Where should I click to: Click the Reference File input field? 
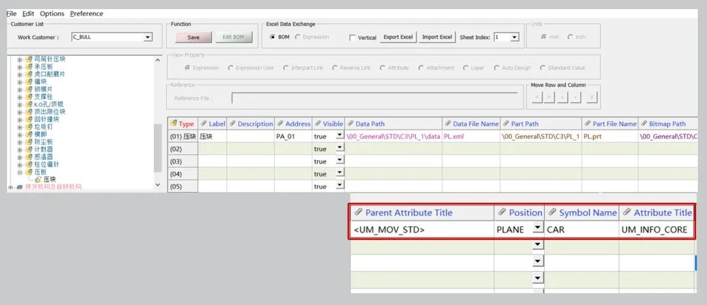374,98
